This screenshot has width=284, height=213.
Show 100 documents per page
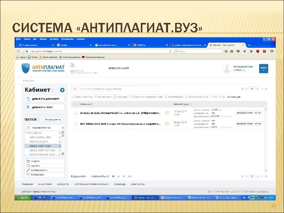click(129, 176)
